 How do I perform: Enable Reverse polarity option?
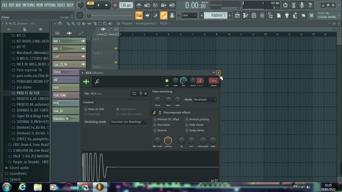(x=197, y=119)
